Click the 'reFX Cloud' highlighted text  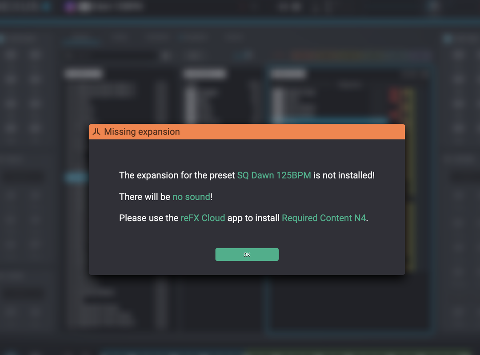pyautogui.click(x=203, y=218)
